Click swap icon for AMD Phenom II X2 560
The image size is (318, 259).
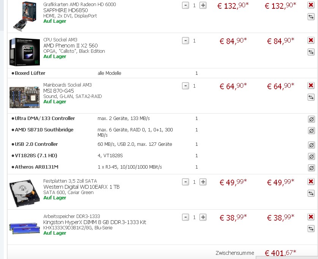pos(311,52)
